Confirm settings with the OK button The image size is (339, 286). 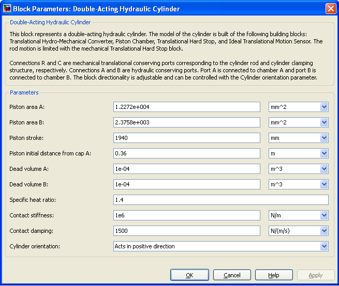click(189, 275)
